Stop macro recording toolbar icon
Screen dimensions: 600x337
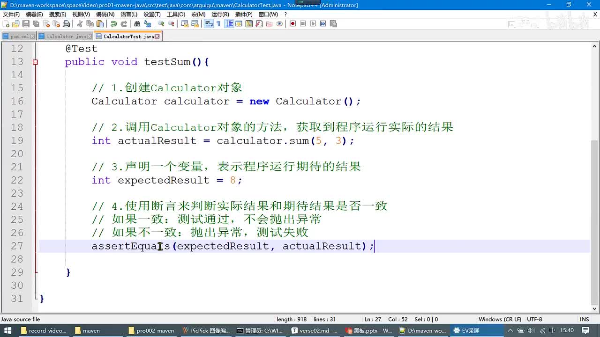303,24
